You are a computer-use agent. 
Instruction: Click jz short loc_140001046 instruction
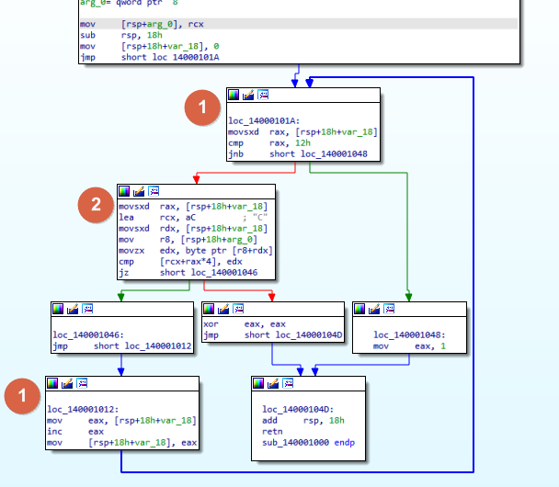click(x=188, y=273)
